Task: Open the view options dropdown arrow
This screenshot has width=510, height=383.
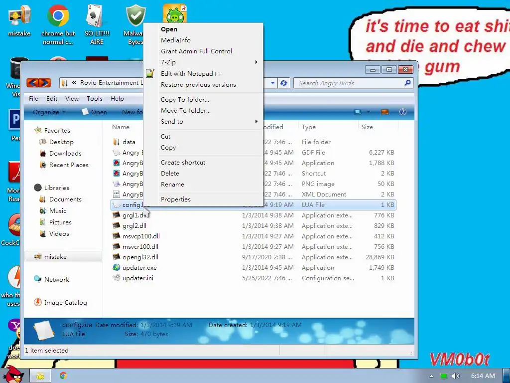Action: coord(368,112)
